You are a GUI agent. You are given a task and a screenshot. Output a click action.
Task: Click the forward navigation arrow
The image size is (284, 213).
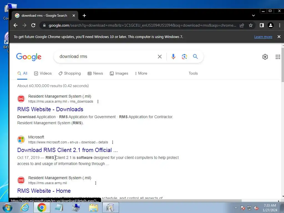[24, 25]
